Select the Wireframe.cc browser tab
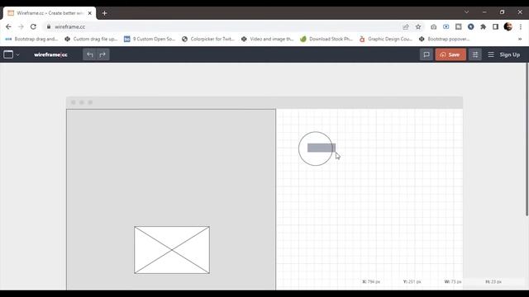Screen dimensions: 529x297 tap(50, 13)
